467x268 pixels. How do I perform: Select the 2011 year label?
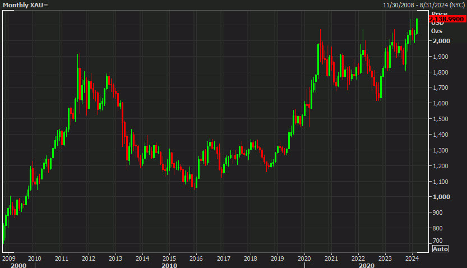[61, 258]
